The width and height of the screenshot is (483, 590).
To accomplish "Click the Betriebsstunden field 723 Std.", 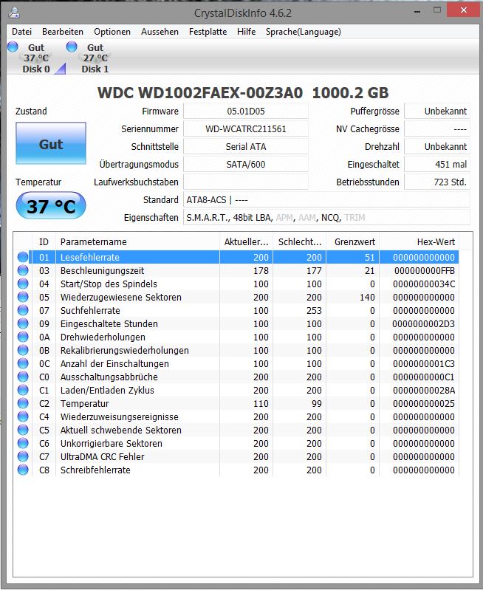I will pos(437,182).
